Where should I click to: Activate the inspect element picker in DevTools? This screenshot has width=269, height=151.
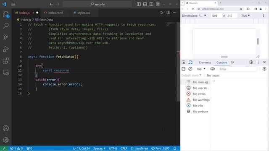pos(183,62)
